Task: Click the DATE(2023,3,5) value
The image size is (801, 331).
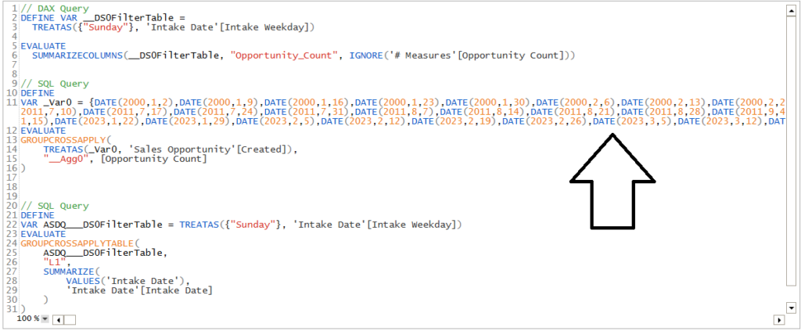Action: point(632,121)
